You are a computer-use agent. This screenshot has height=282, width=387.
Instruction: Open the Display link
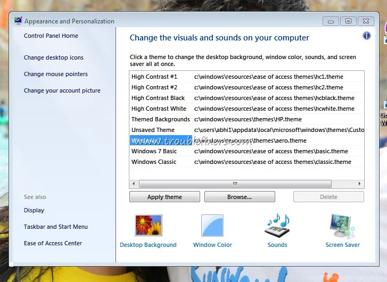click(x=34, y=210)
